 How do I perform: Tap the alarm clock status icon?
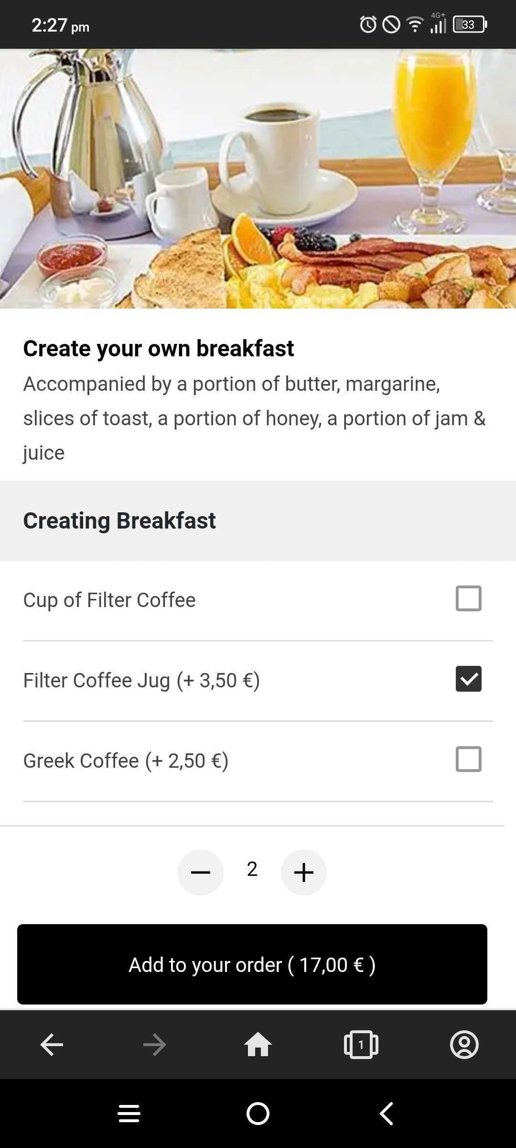coord(368,24)
